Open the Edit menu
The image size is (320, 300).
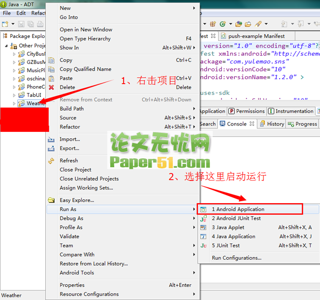pos(21,13)
